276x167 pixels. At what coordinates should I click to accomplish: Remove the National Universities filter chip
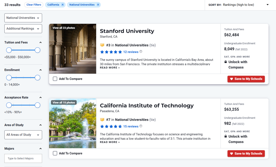(x=98, y=5)
